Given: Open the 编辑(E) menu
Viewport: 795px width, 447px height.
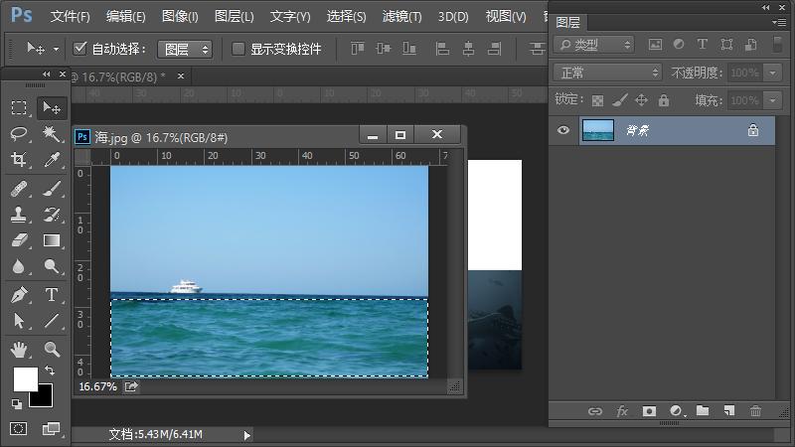Looking at the screenshot, I should (126, 16).
